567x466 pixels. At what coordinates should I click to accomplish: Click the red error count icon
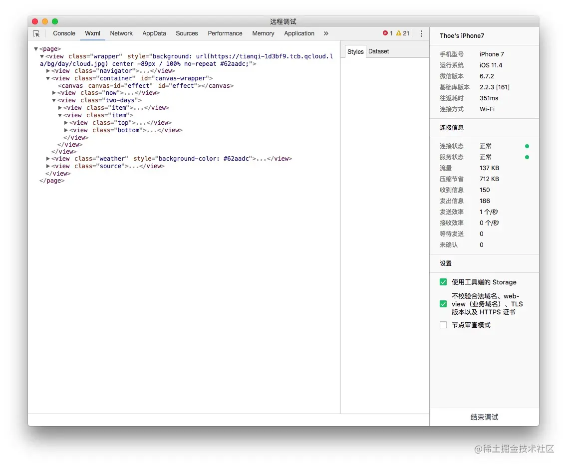click(x=385, y=33)
